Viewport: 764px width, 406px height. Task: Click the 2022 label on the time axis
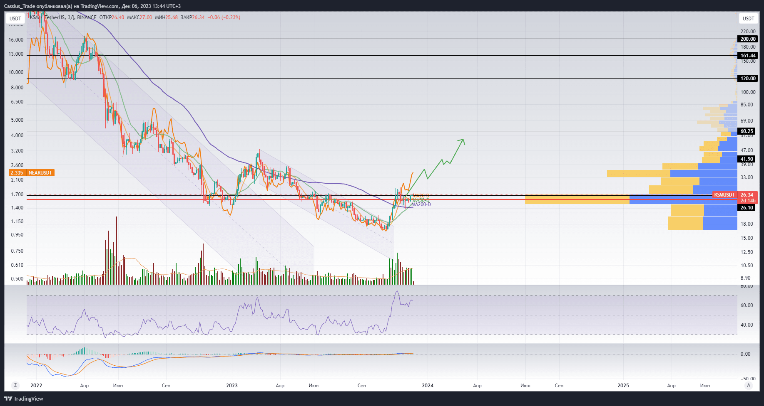(36, 386)
